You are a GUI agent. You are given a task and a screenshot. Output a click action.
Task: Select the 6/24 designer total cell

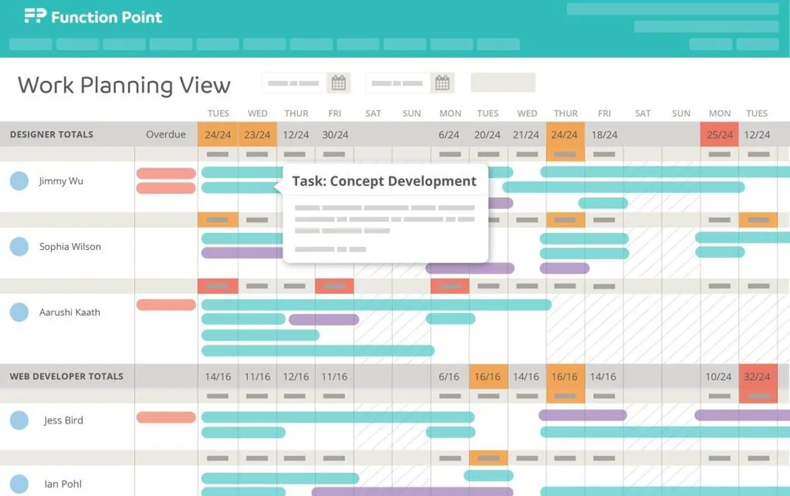[x=449, y=134]
